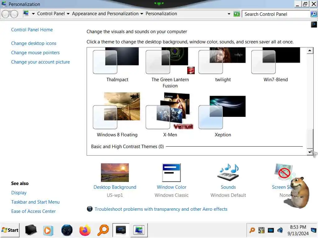Click the Desktop Background link
Viewport: 318px width, 238px height.
click(115, 187)
